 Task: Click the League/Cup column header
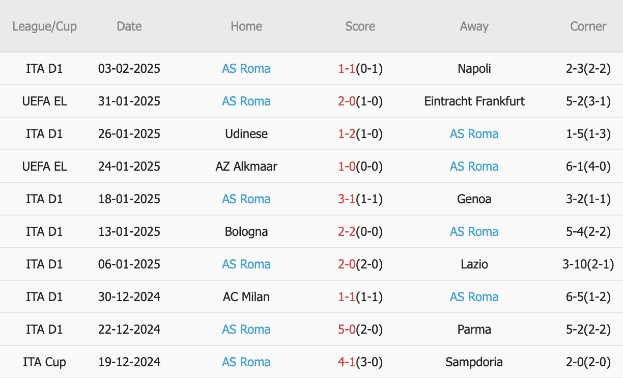click(45, 26)
